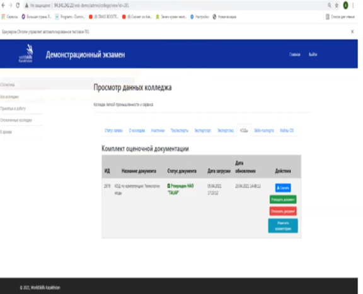Click the red Отклонить документ button

click(283, 211)
